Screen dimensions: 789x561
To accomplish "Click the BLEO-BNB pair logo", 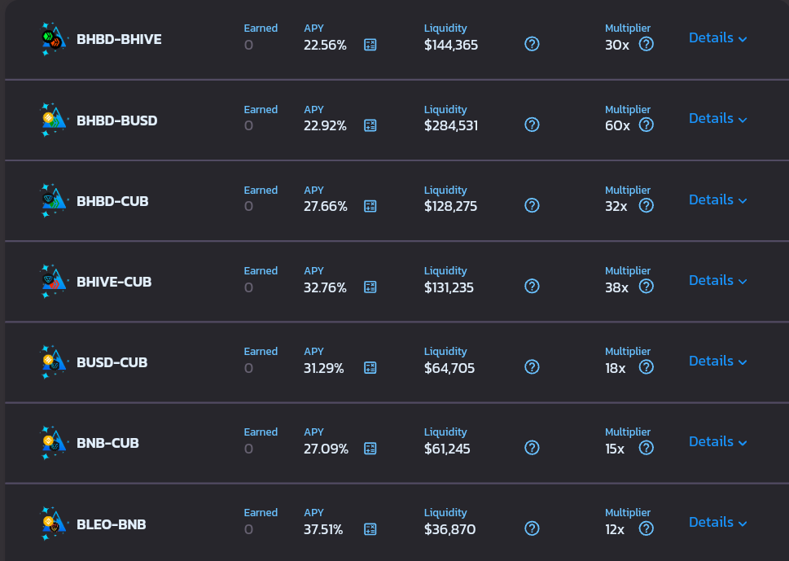I will [54, 524].
